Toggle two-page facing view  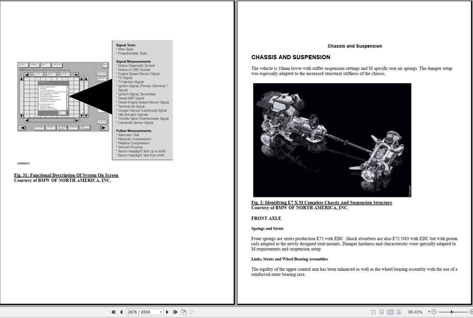pos(390,312)
